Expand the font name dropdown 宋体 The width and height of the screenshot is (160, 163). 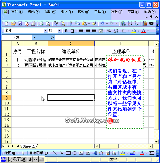(x=45, y=31)
